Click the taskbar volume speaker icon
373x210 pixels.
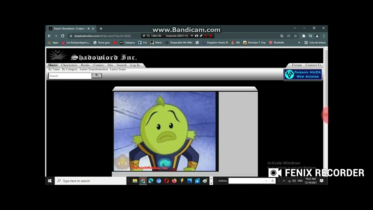click(x=294, y=181)
